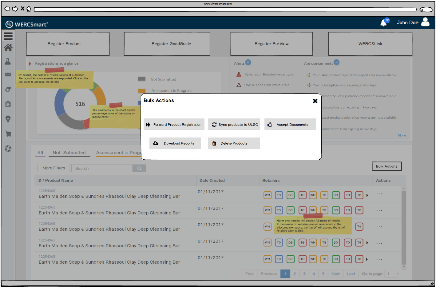Click the lightbulb sidebar icon
The image size is (436, 287).
8,119
